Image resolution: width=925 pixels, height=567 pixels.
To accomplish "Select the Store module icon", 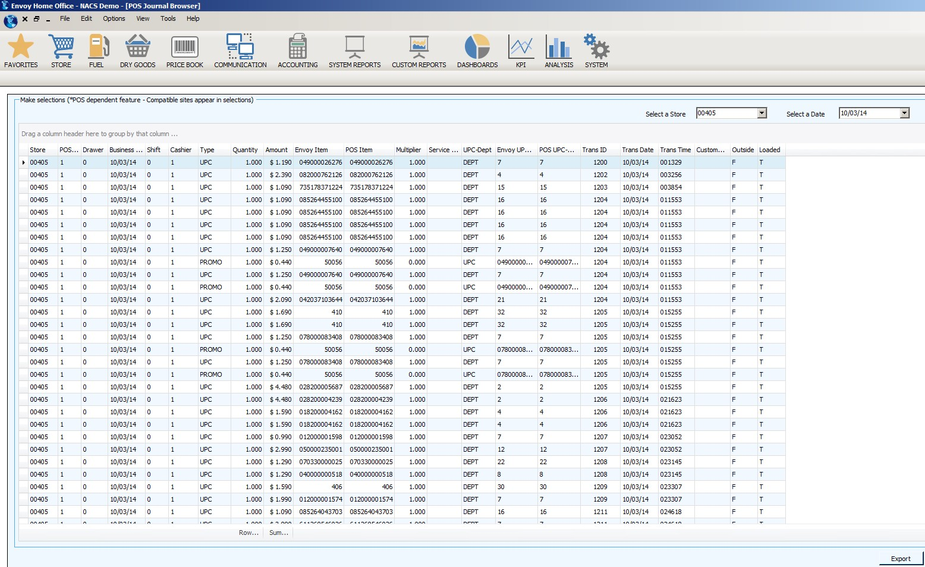I will (x=61, y=50).
